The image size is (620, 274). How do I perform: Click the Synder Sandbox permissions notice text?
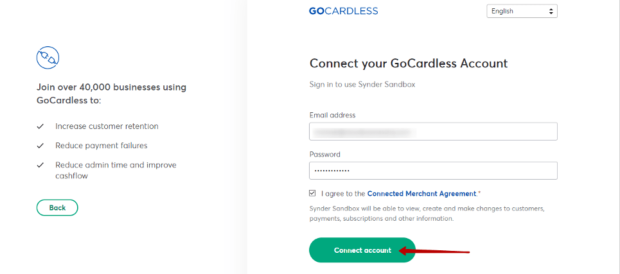pyautogui.click(x=428, y=213)
